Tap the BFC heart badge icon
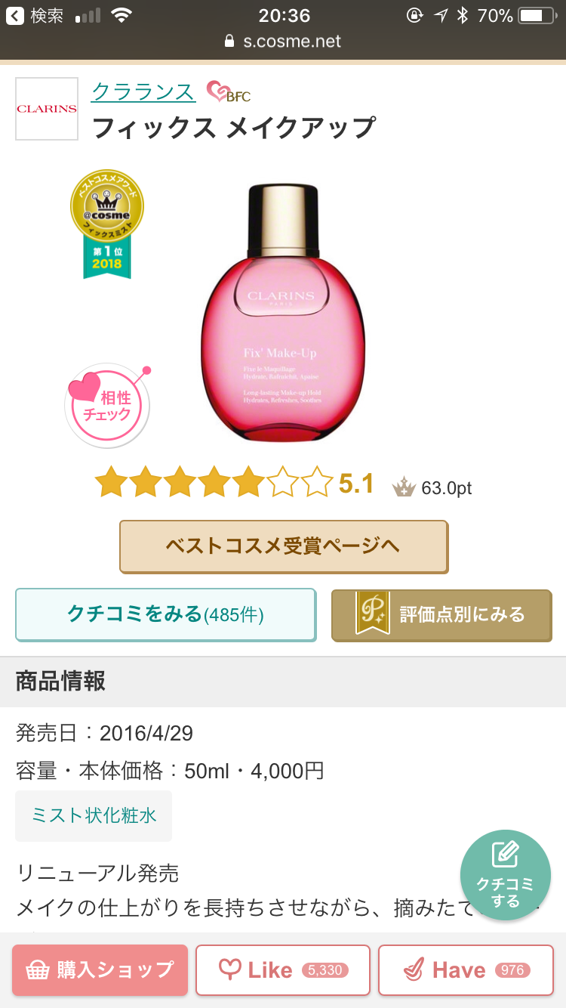566x1008 pixels. point(228,92)
